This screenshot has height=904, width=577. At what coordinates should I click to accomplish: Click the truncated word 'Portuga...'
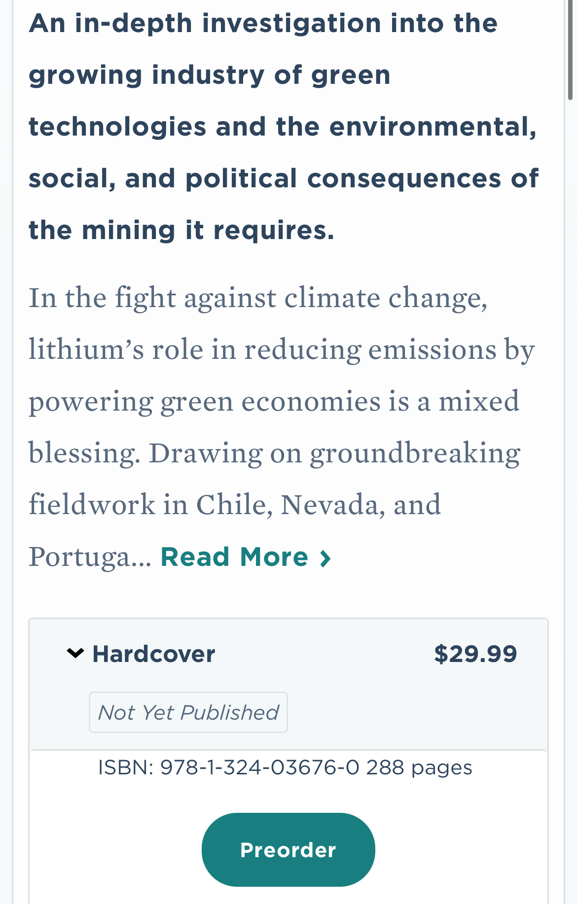[90, 557]
